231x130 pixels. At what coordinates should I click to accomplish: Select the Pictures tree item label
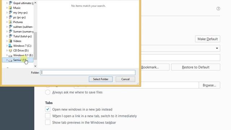click(18, 22)
